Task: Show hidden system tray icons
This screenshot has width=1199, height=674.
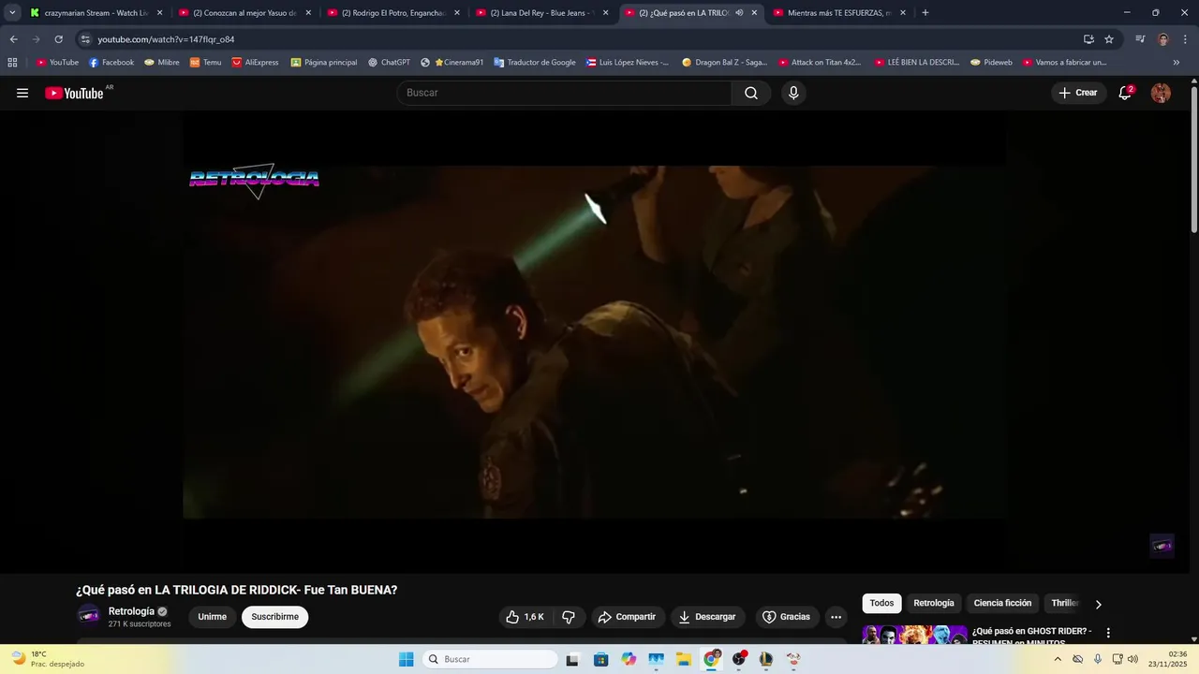Action: click(1058, 659)
